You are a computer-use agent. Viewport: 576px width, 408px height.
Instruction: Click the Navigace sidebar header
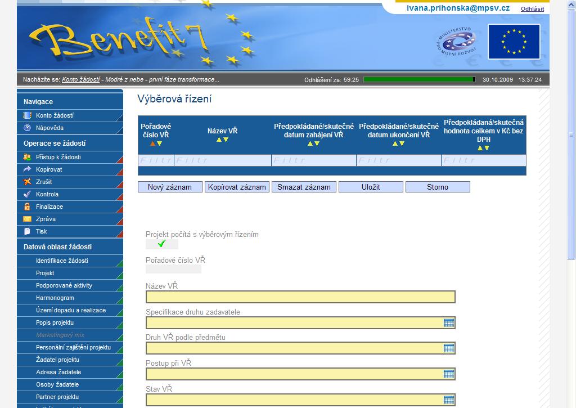(x=38, y=102)
